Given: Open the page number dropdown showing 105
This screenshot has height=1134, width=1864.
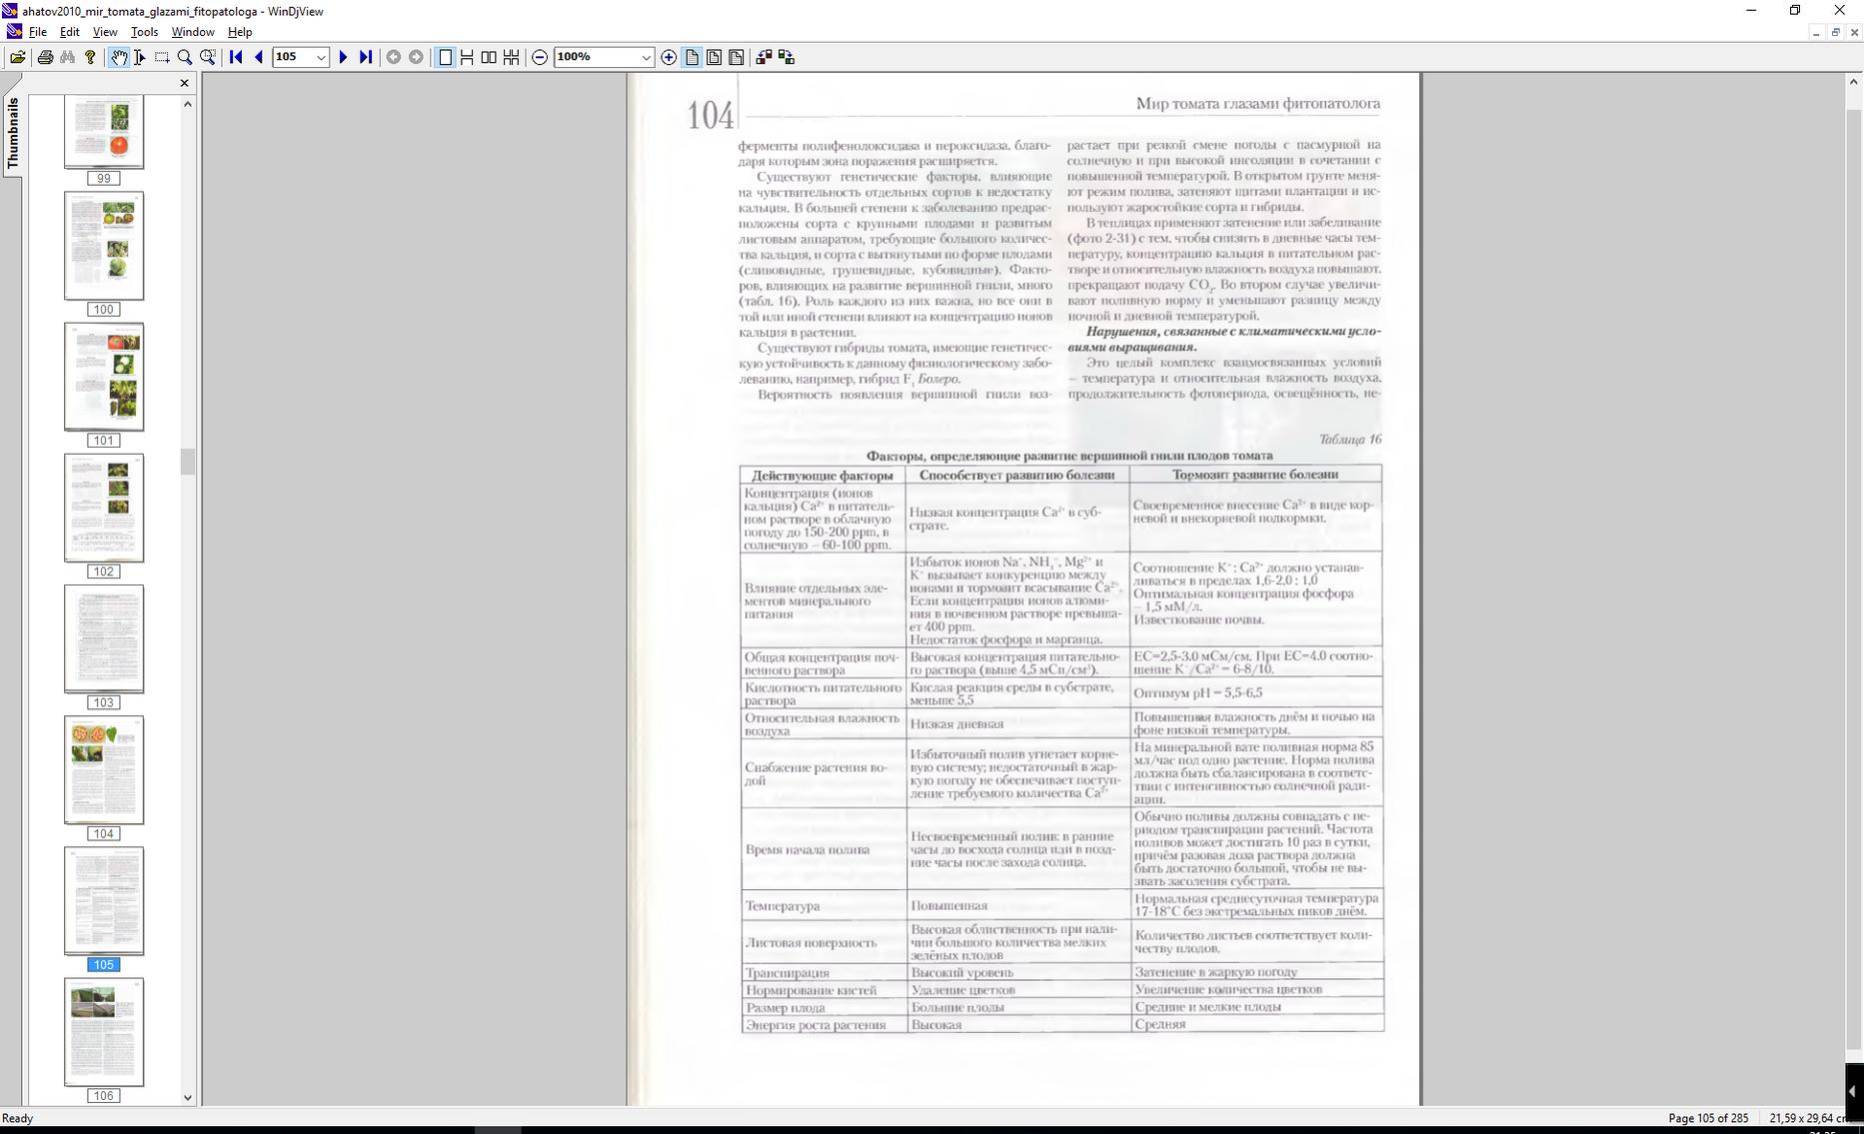Looking at the screenshot, I should tap(321, 58).
